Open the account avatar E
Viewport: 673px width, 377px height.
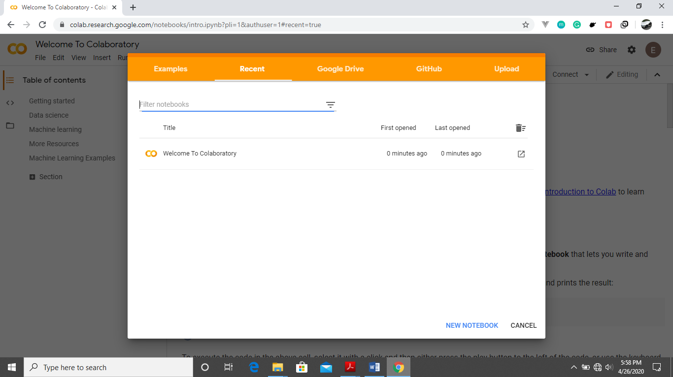click(653, 50)
